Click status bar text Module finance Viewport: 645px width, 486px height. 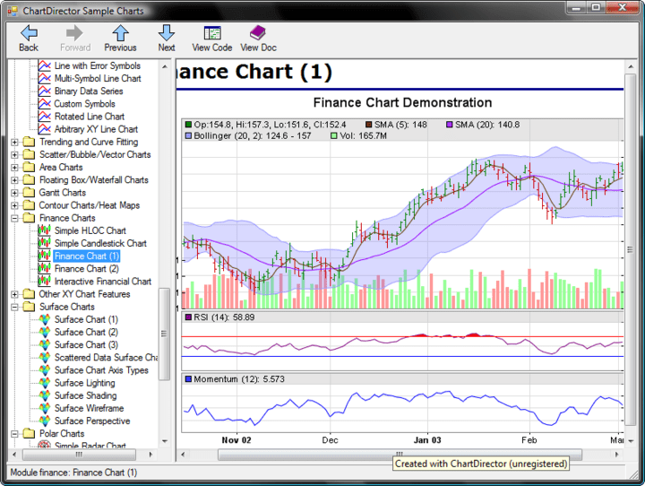pos(73,473)
